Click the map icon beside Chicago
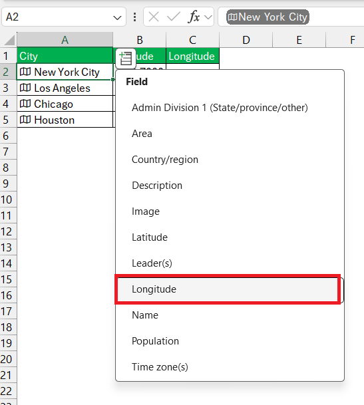Screen dimensions: 364x405 25,104
